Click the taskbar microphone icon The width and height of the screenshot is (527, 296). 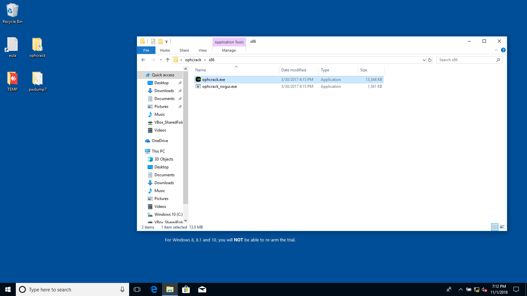coord(122,289)
